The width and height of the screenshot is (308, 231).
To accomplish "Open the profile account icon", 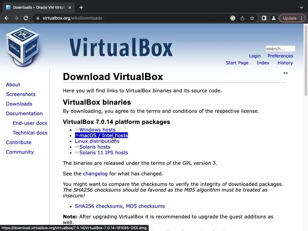I will [x=273, y=18].
